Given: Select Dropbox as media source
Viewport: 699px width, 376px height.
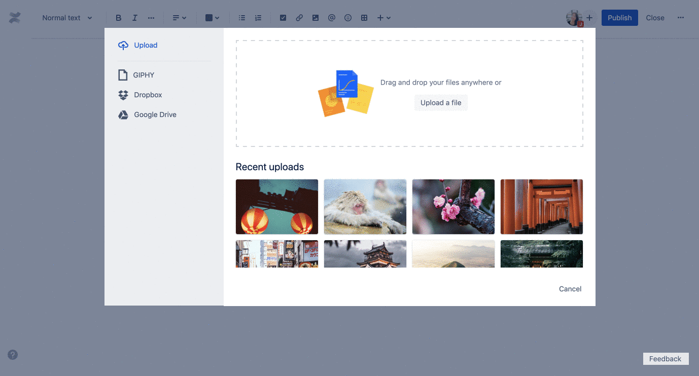Looking at the screenshot, I should click(x=140, y=95).
